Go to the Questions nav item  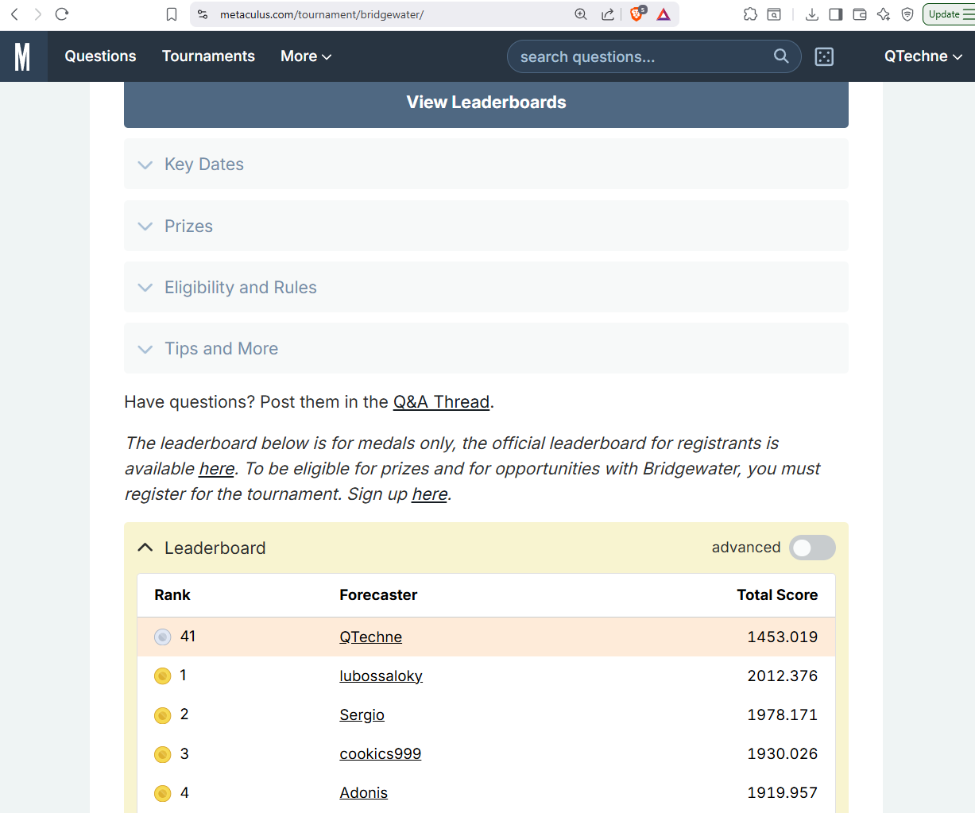[100, 56]
